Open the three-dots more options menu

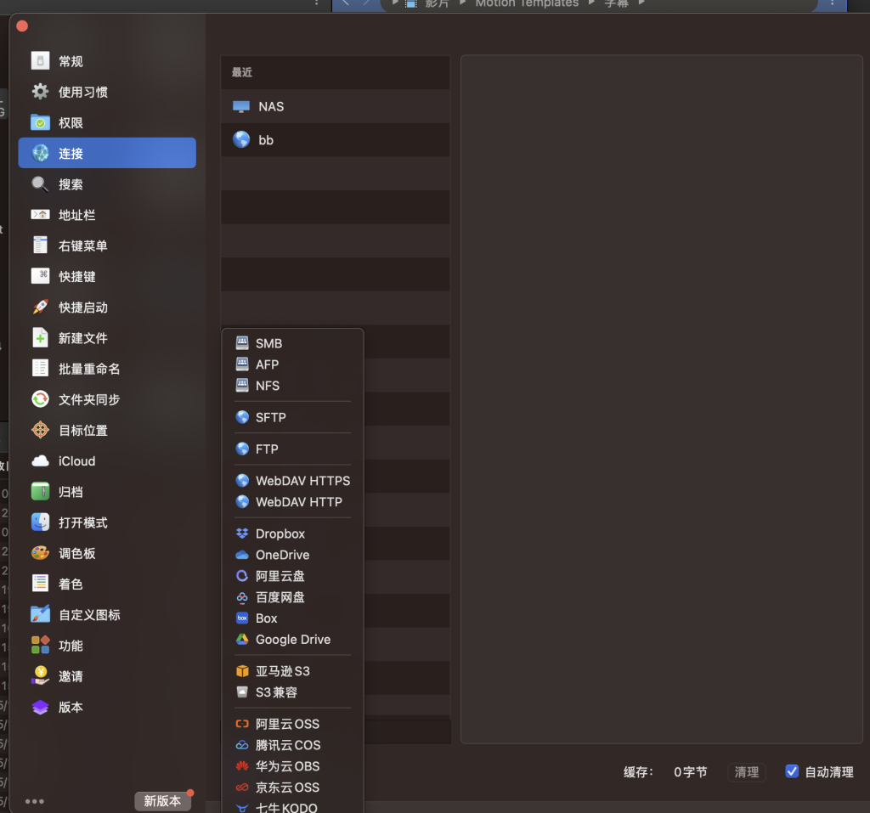click(35, 801)
